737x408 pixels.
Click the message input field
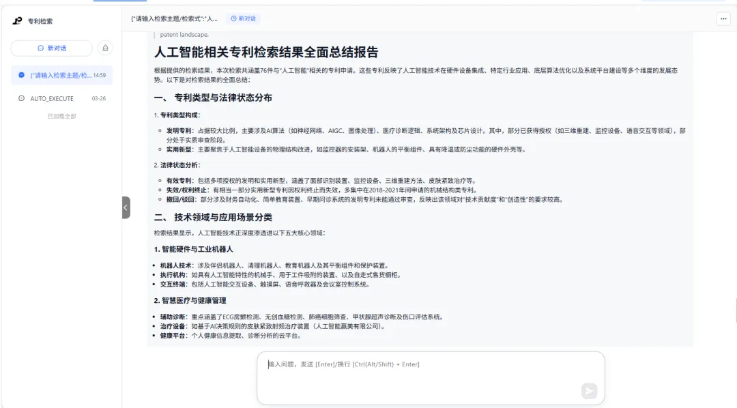pyautogui.click(x=431, y=378)
